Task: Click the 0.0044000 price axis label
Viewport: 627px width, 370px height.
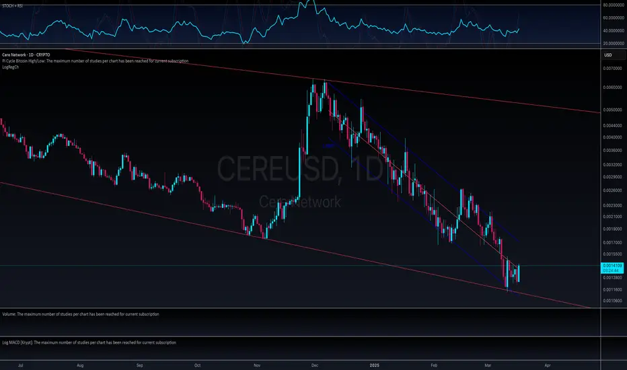Action: pyautogui.click(x=612, y=126)
